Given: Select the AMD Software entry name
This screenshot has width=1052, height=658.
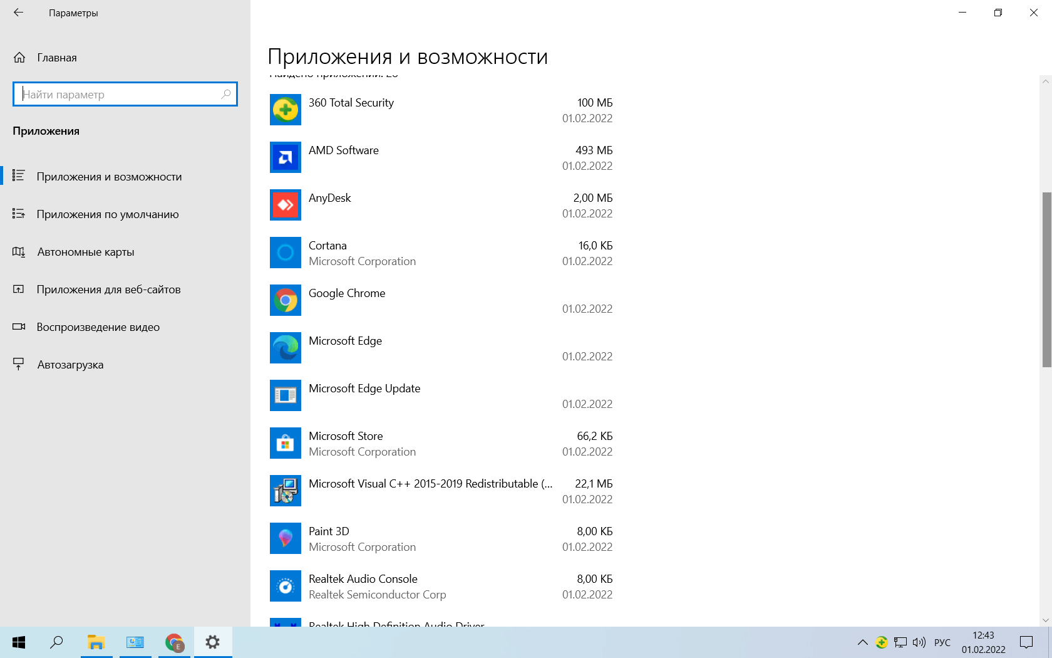Looking at the screenshot, I should (344, 150).
